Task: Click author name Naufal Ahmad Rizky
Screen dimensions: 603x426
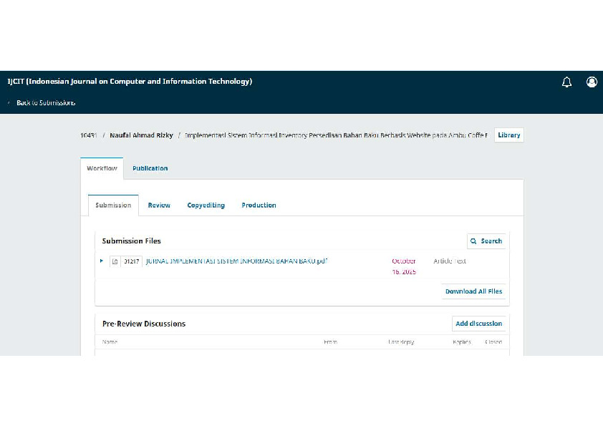Action: click(141, 135)
